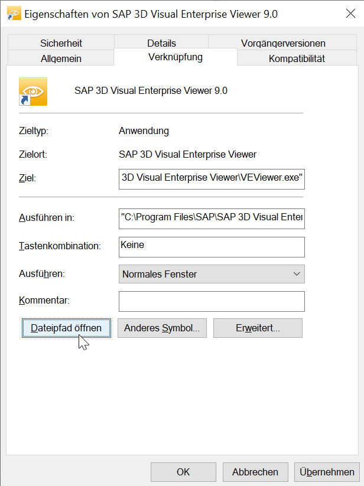Image resolution: width=364 pixels, height=486 pixels.
Task: Switch to the Kompatibilität tab
Action: click(x=297, y=58)
